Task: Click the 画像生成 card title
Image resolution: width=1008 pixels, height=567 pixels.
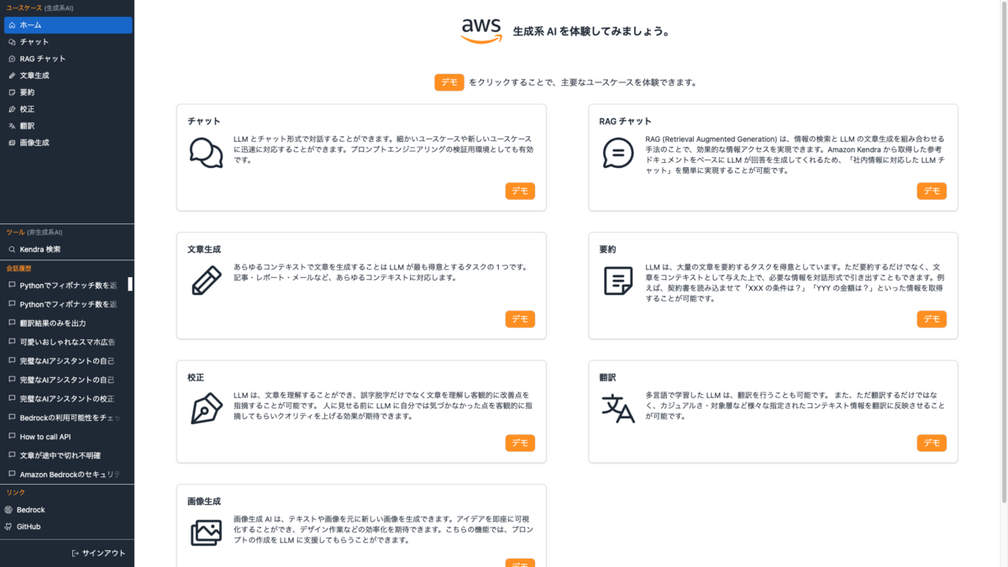Action: (x=204, y=501)
